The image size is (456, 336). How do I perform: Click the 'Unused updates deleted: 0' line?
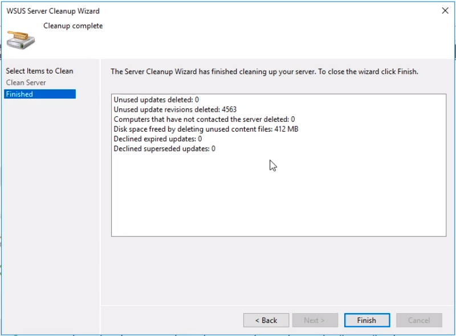click(156, 100)
